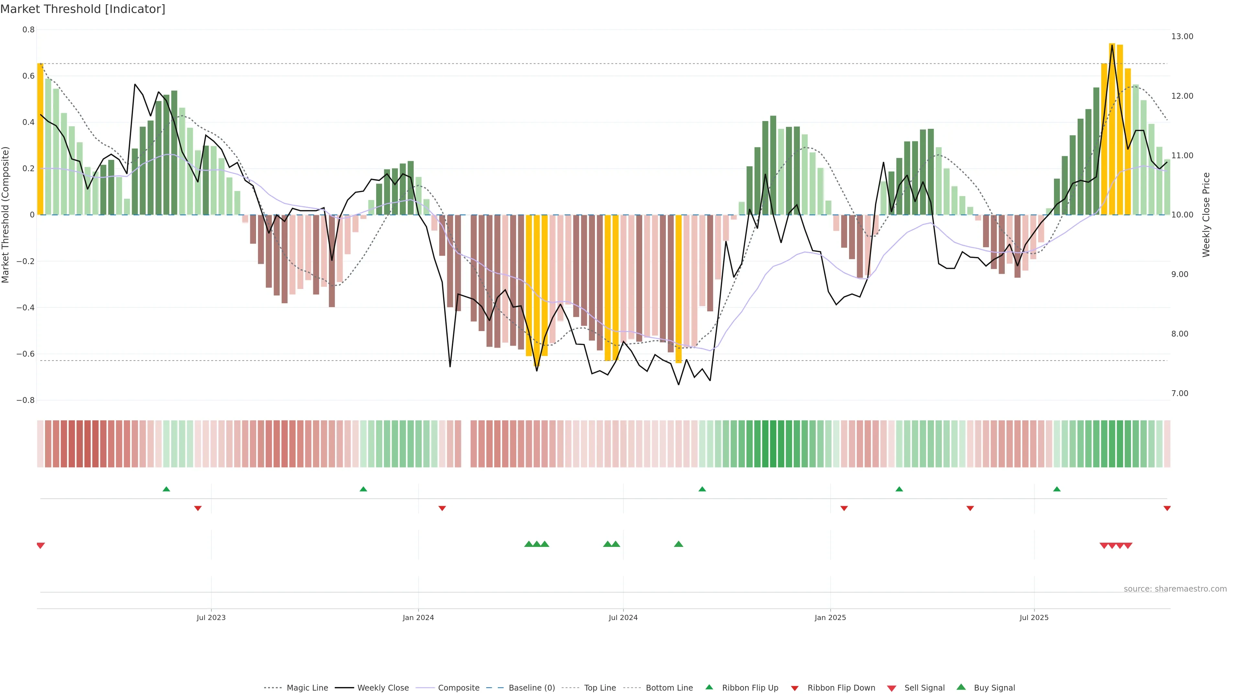Click the Sell Signal legend triangle icon
The height and width of the screenshot is (699, 1243).
tap(891, 688)
